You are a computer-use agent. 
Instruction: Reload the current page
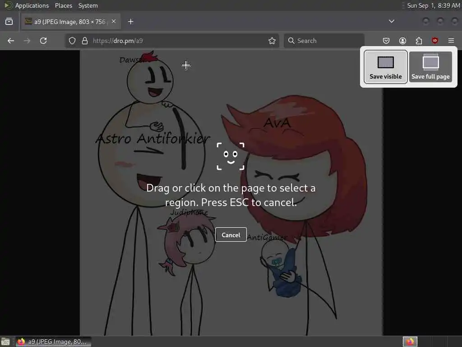(43, 41)
